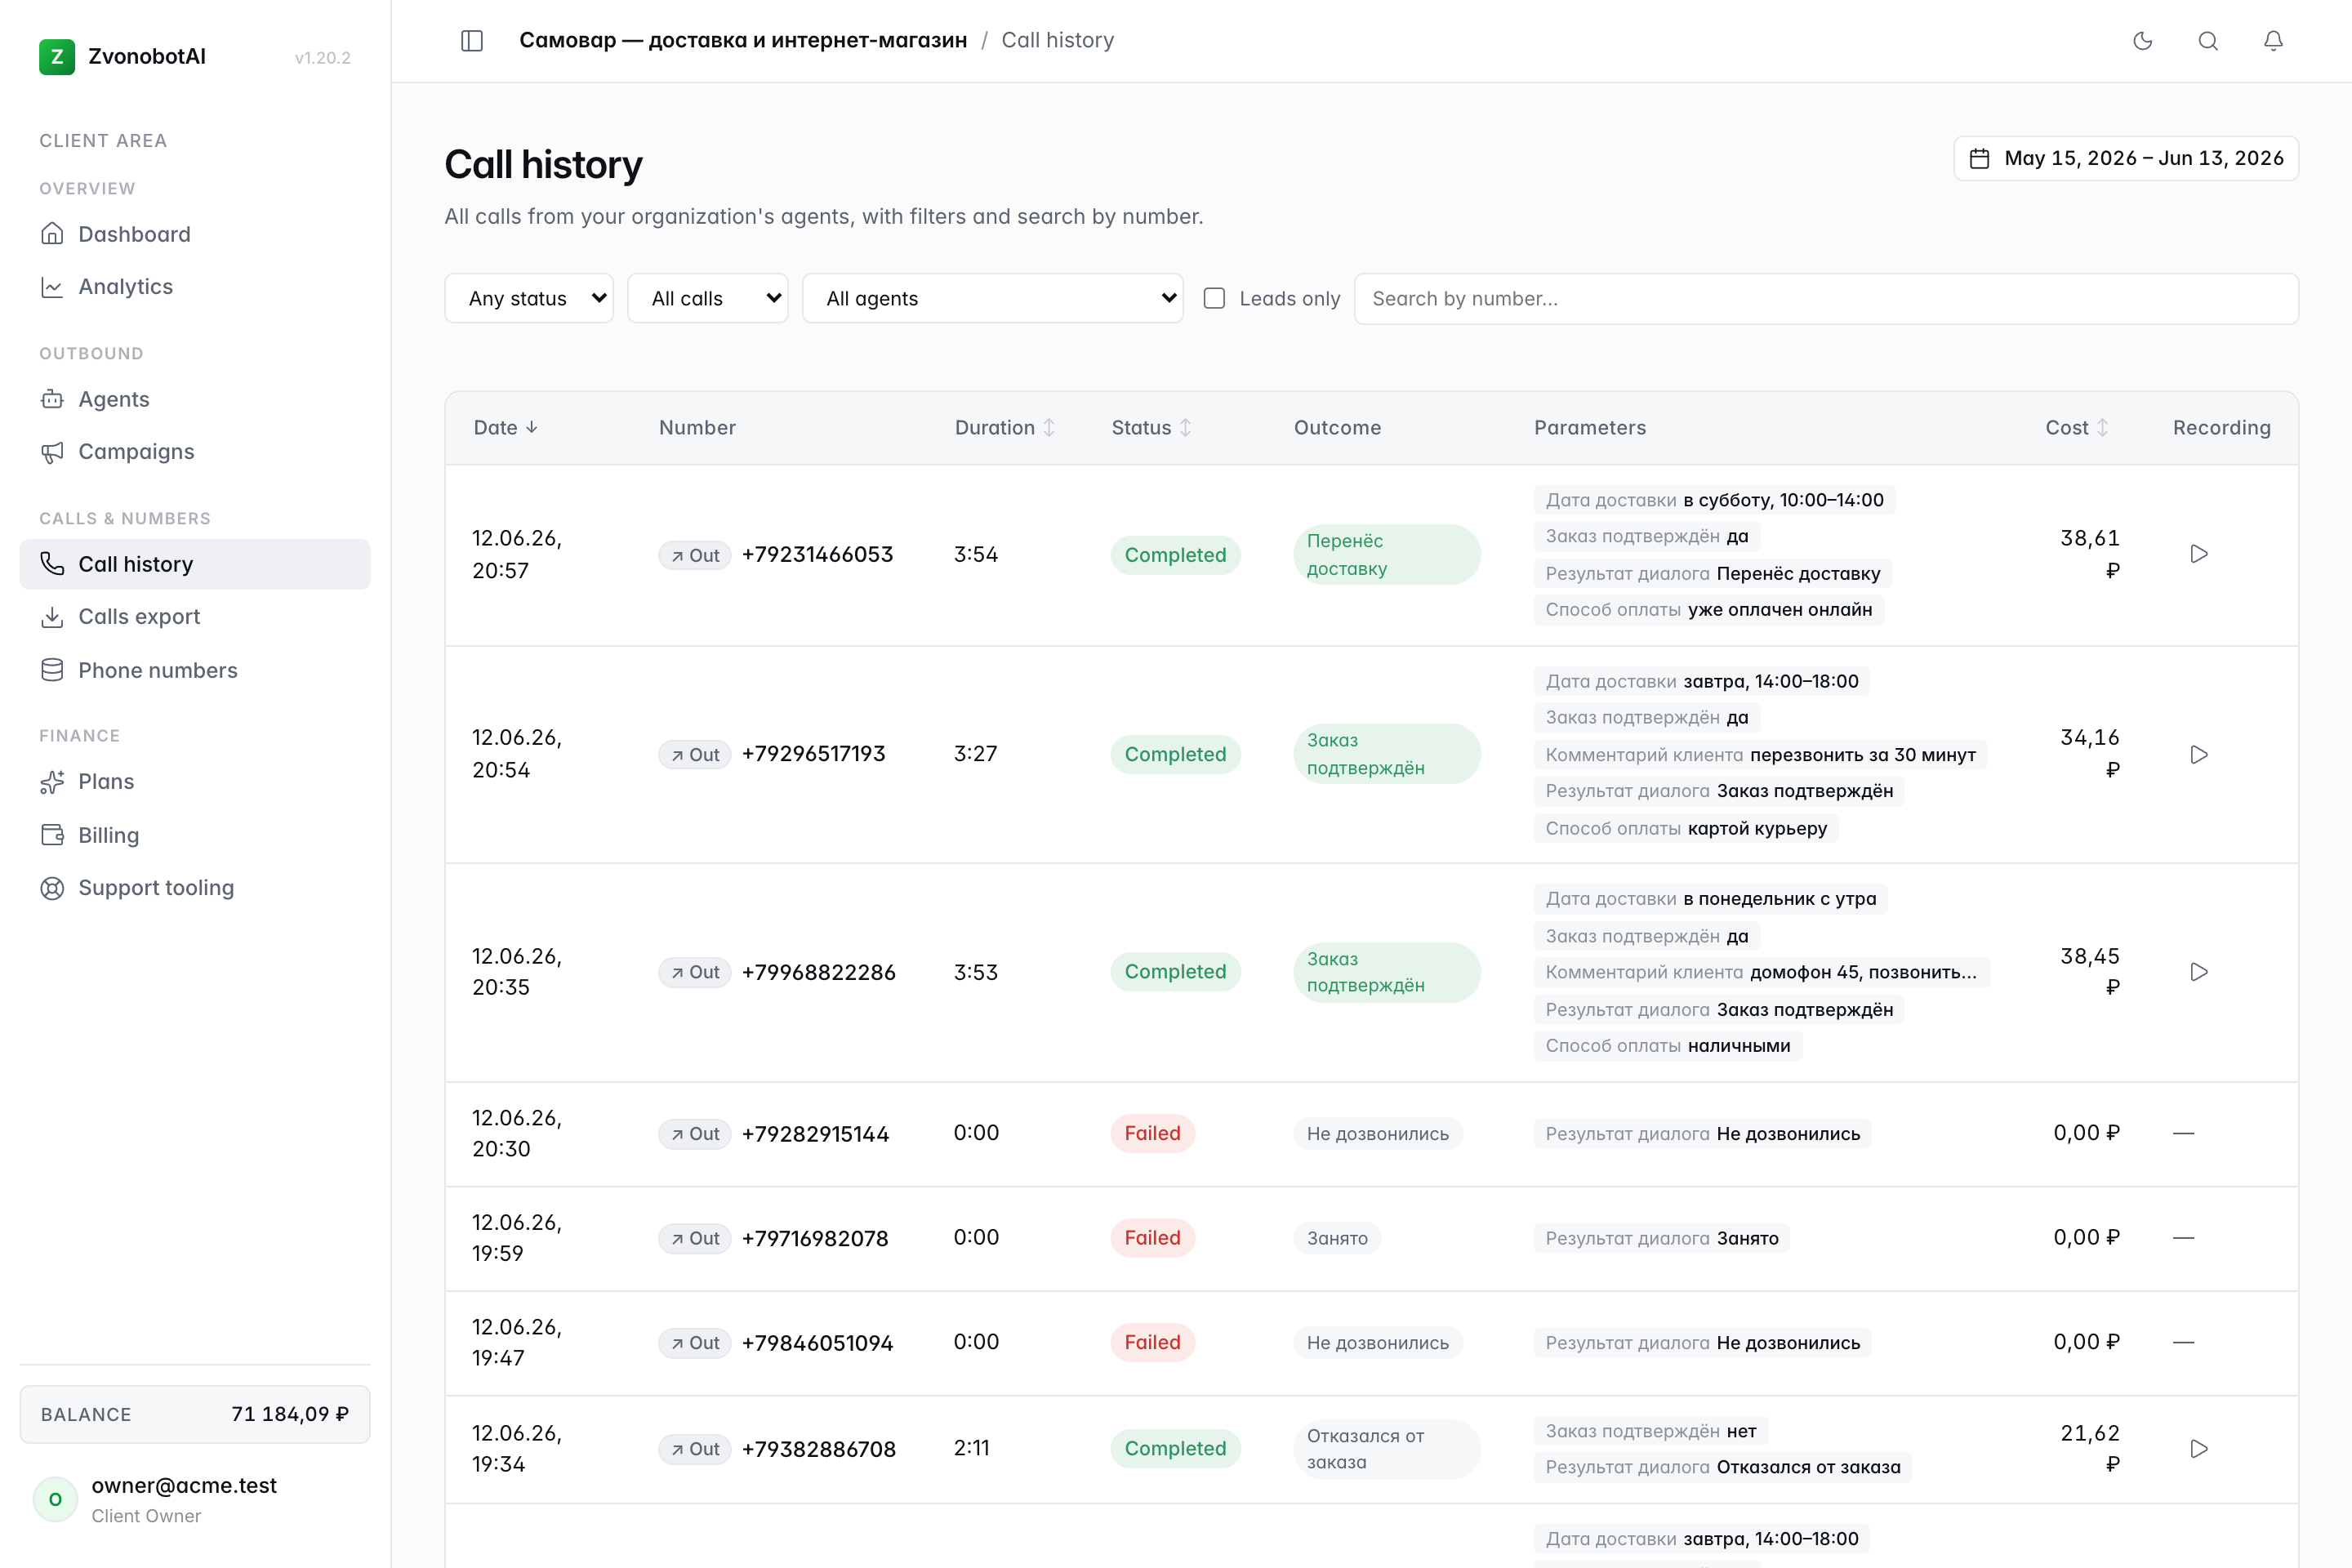Open Support tooling page
This screenshot has height=1568, width=2352.
pyautogui.click(x=195, y=888)
